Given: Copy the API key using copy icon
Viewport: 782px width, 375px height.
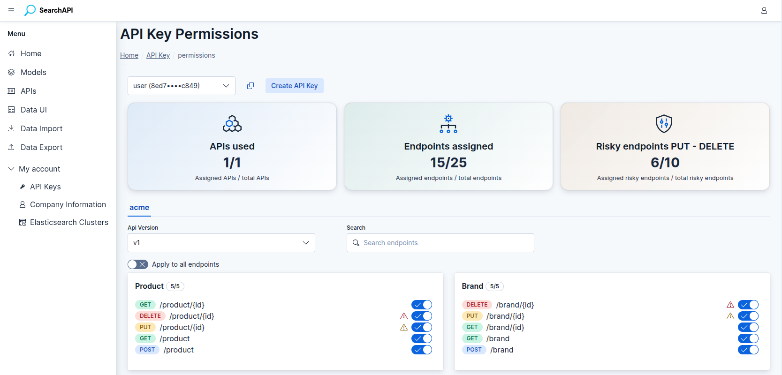Looking at the screenshot, I should point(251,86).
